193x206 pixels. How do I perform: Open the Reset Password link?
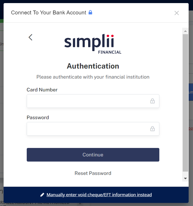point(93,173)
